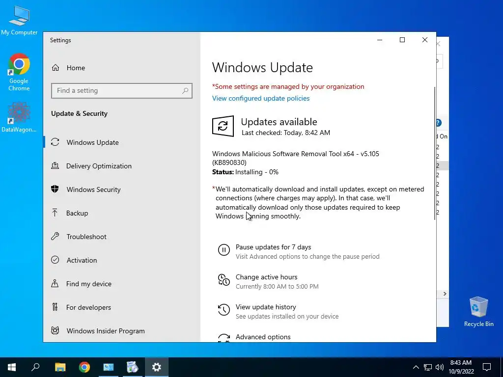Click the Windows Malicious Software Removal Tool text

pyautogui.click(x=295, y=158)
